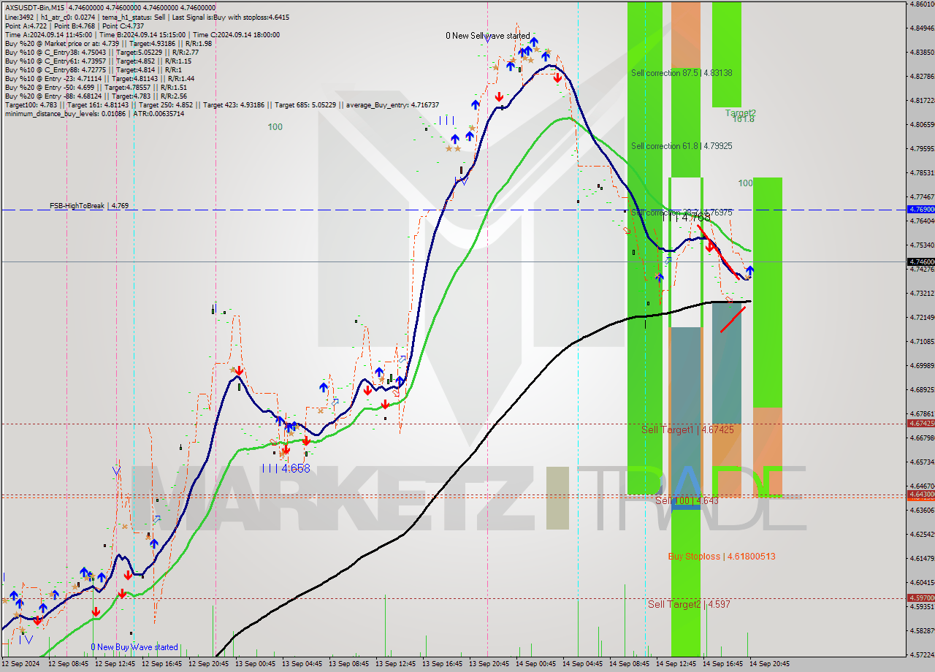Click the red 4.59700 price tag on the axis
Image resolution: width=935 pixels, height=672 pixels.
[920, 597]
